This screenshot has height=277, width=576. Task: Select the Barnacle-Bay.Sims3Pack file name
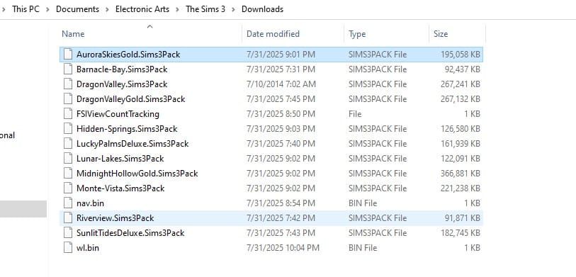122,69
